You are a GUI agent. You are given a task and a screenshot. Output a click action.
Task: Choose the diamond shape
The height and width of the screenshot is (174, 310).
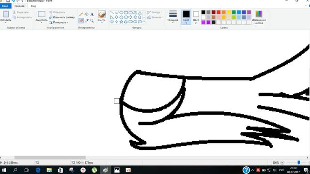[x=117, y=17]
